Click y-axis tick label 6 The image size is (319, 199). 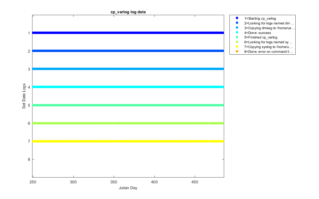click(x=29, y=123)
